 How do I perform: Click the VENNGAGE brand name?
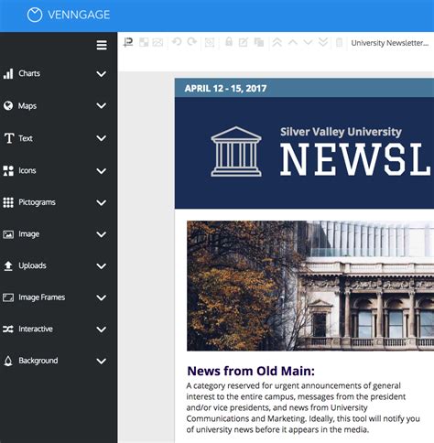79,15
